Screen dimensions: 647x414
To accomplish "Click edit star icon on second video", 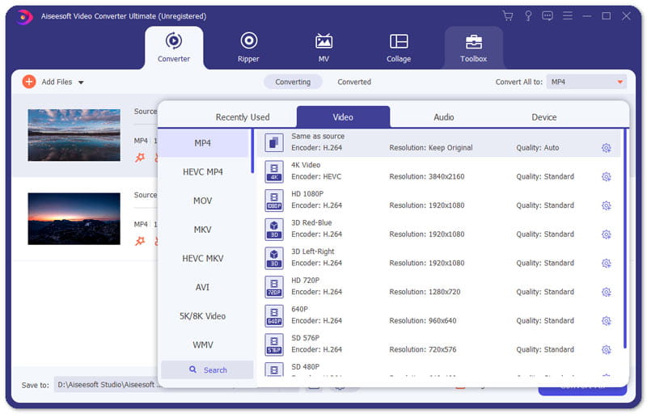I will [x=140, y=241].
